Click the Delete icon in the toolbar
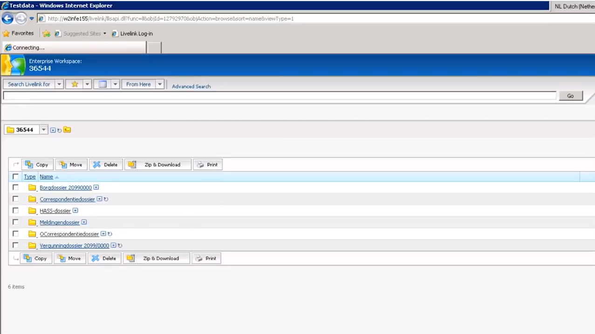Image resolution: width=595 pixels, height=334 pixels. click(x=96, y=164)
